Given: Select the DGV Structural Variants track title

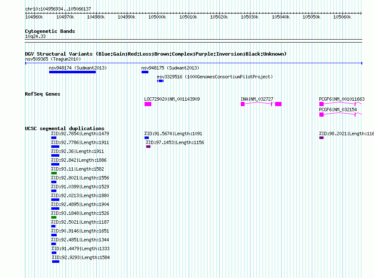Looking at the screenshot, I should [x=155, y=54].
